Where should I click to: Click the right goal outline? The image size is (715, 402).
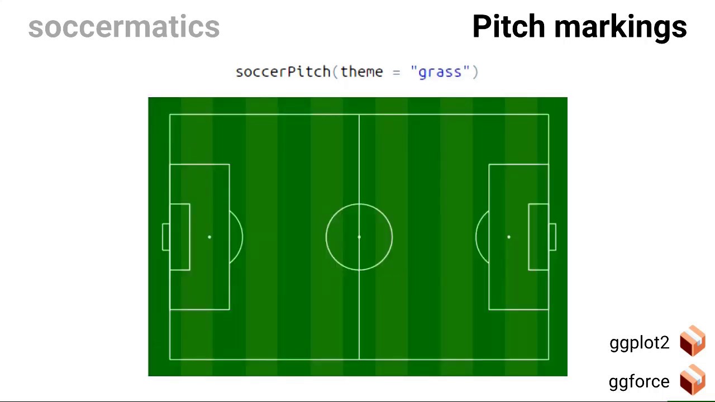coord(556,237)
